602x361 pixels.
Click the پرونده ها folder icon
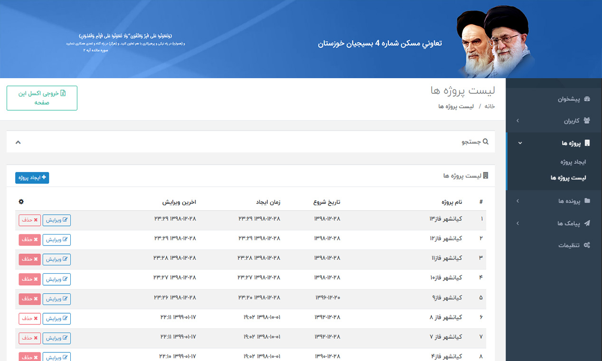587,201
